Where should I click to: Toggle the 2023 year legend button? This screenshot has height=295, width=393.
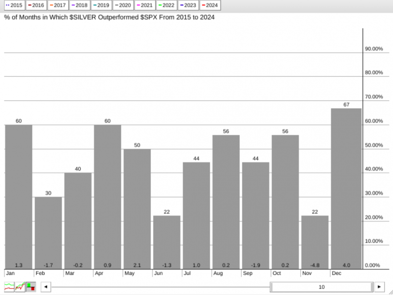188,5
